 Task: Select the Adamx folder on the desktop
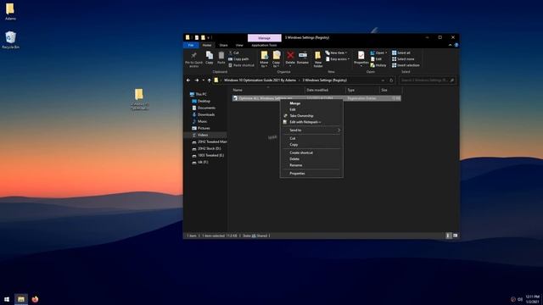tap(10, 12)
